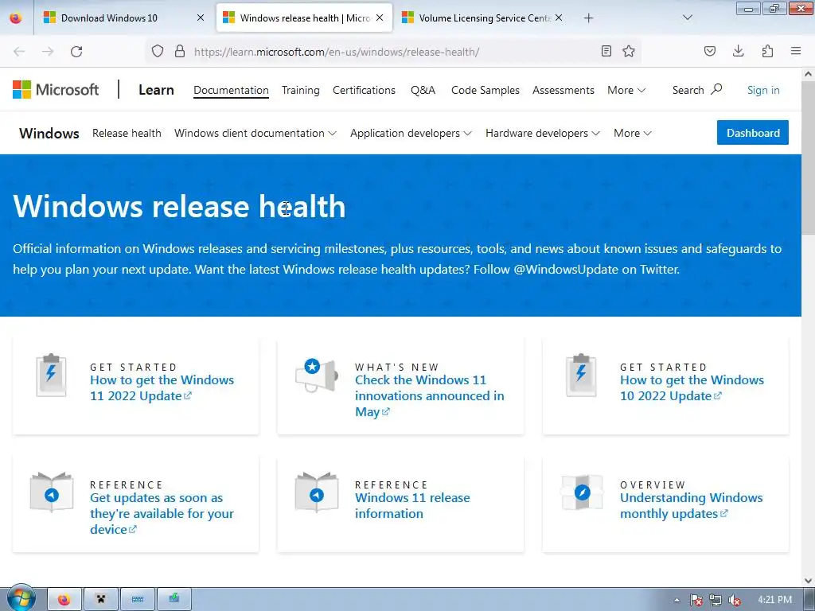Expand the More dropdown in Learn header

pos(626,91)
